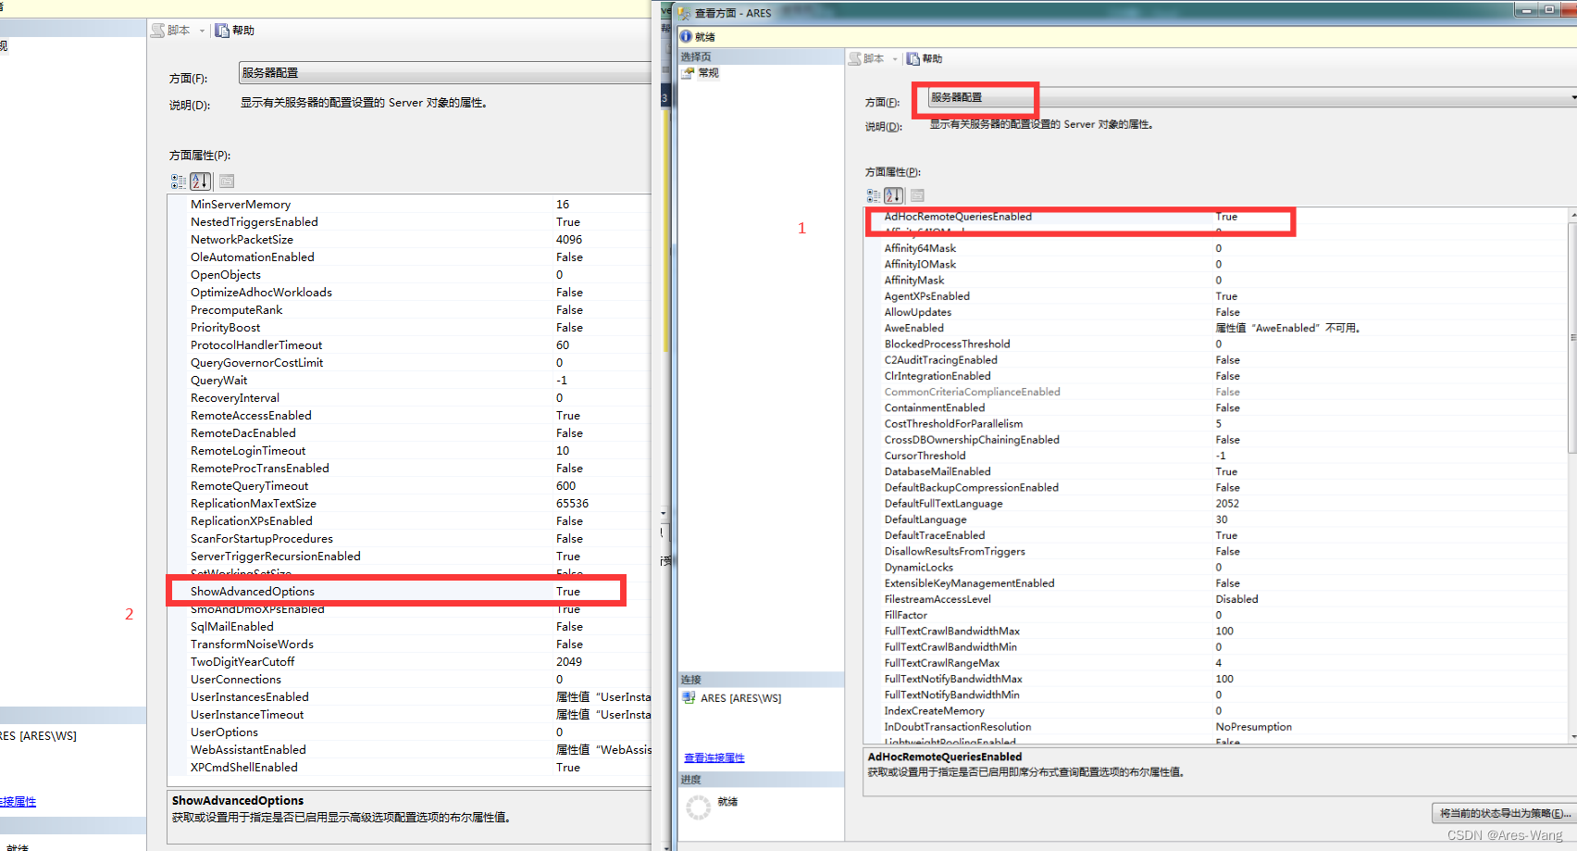The height and width of the screenshot is (851, 1577).
Task: Switch the left property grid to categorized view
Action: pos(178,181)
